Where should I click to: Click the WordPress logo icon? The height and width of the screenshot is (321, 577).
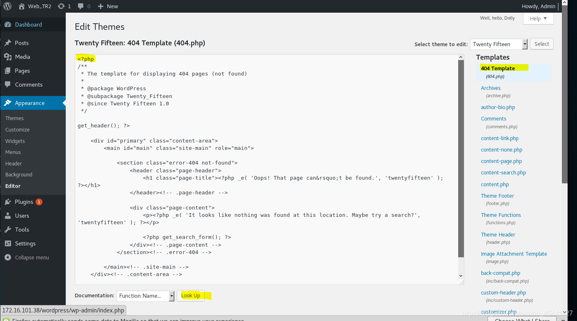pos(7,6)
